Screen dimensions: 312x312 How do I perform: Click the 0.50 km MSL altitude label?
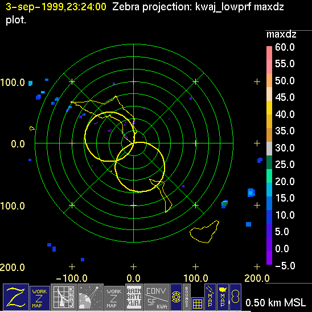pos(276,303)
